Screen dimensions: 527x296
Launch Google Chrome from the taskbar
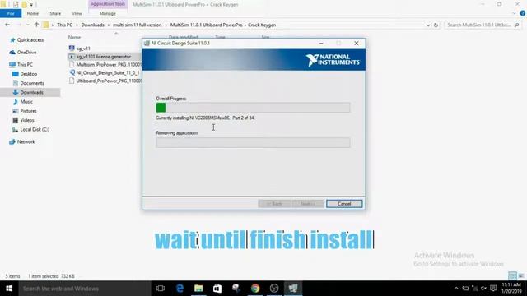[255, 289]
